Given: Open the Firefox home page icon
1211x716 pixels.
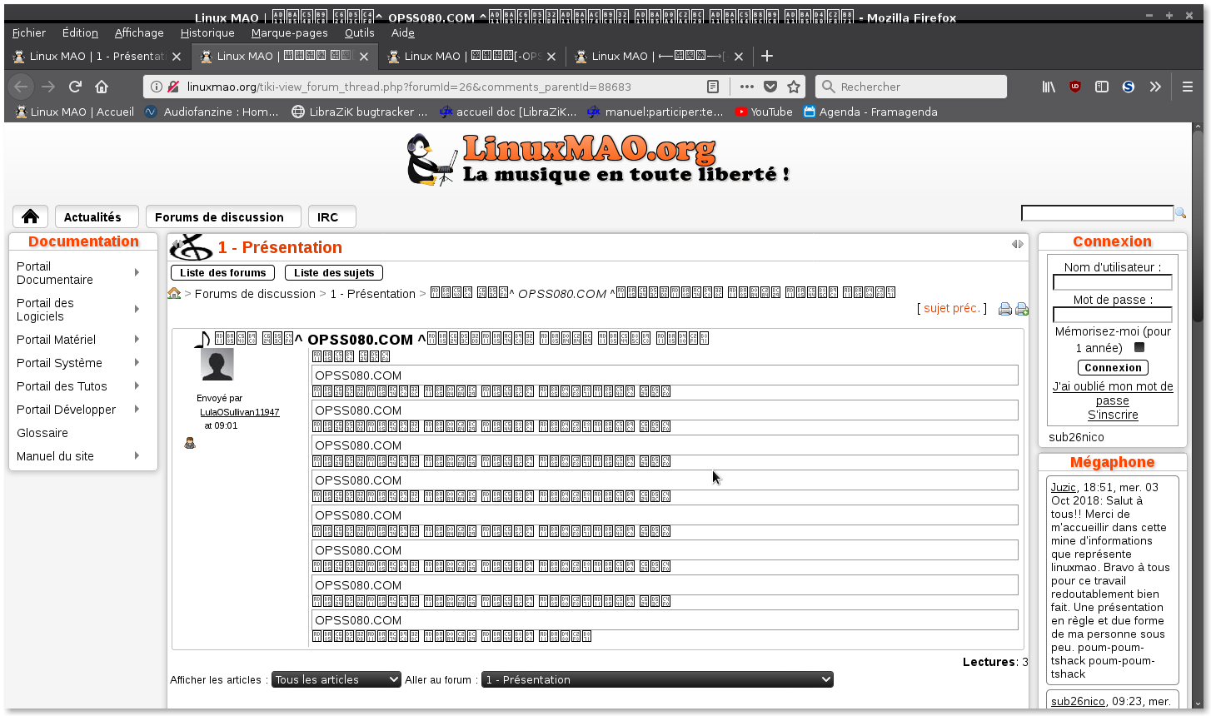Looking at the screenshot, I should [x=102, y=87].
